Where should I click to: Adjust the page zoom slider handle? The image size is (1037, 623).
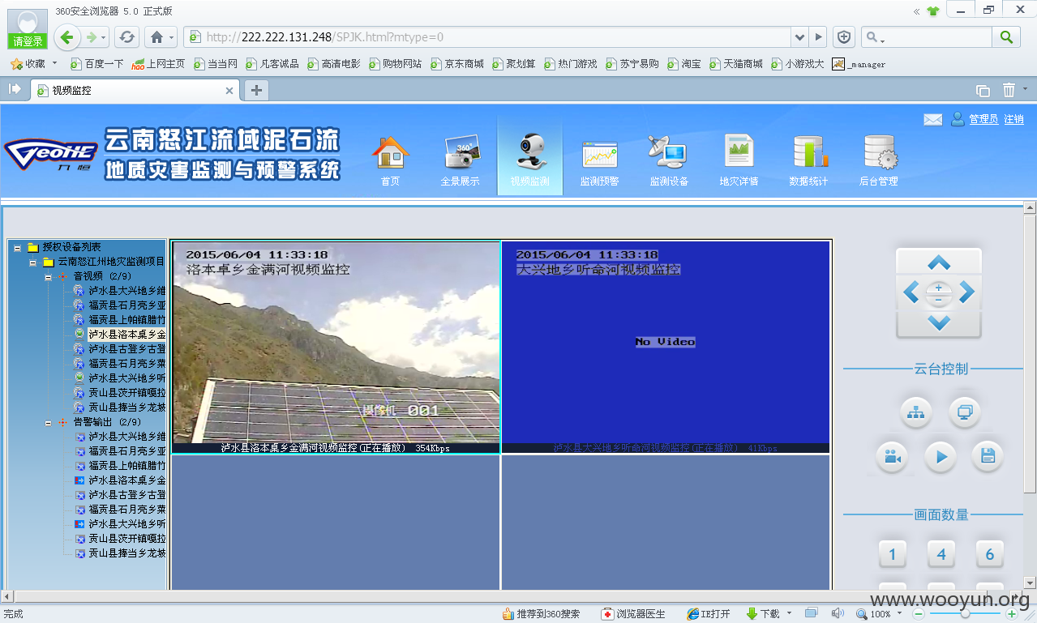(x=965, y=614)
